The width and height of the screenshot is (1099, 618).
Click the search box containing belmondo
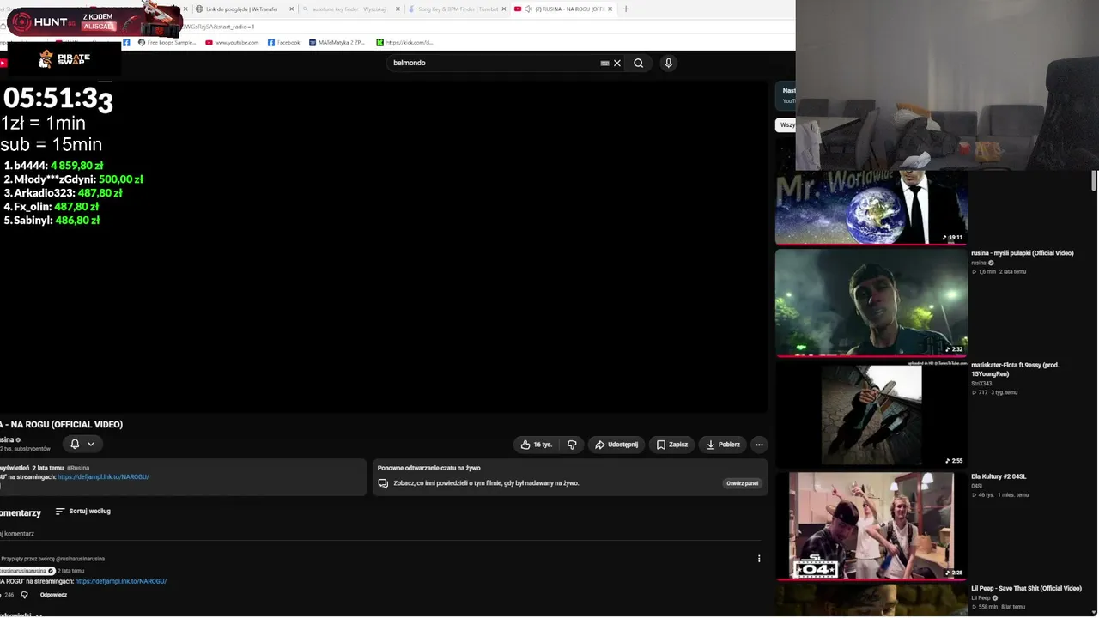[x=495, y=63]
